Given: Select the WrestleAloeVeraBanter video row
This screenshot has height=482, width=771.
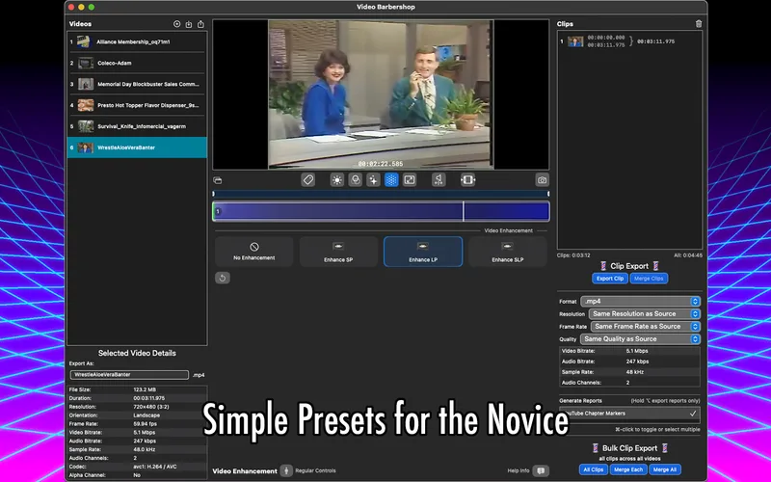Looking at the screenshot, I should 137,147.
